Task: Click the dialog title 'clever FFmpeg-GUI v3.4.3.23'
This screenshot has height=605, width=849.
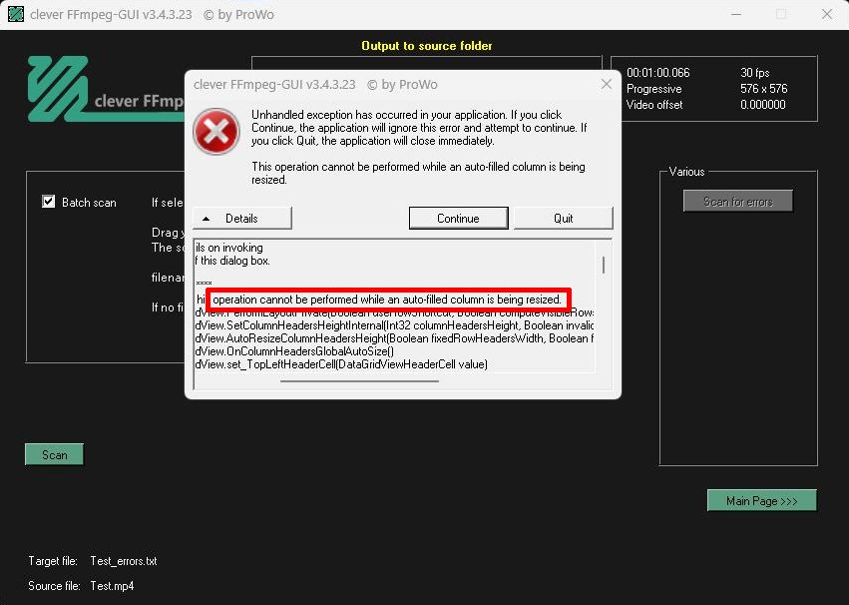Action: [274, 85]
